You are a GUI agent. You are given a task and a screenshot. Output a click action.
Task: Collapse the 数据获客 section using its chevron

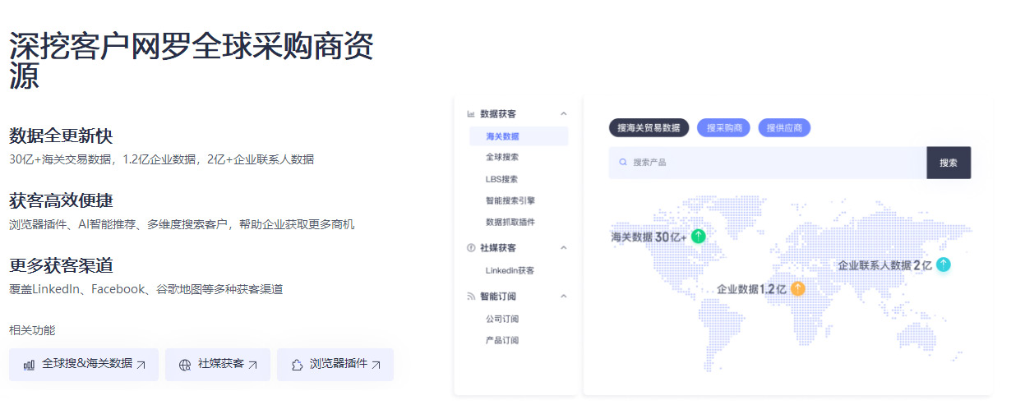pos(563,113)
